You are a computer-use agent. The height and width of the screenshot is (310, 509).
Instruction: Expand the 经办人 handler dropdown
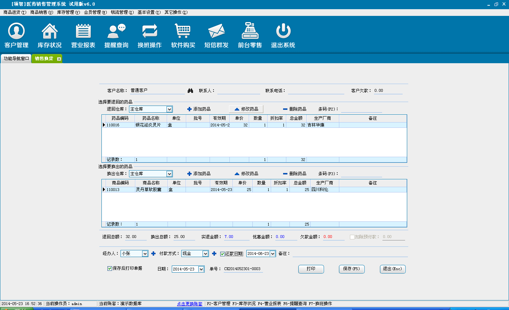(x=145, y=254)
